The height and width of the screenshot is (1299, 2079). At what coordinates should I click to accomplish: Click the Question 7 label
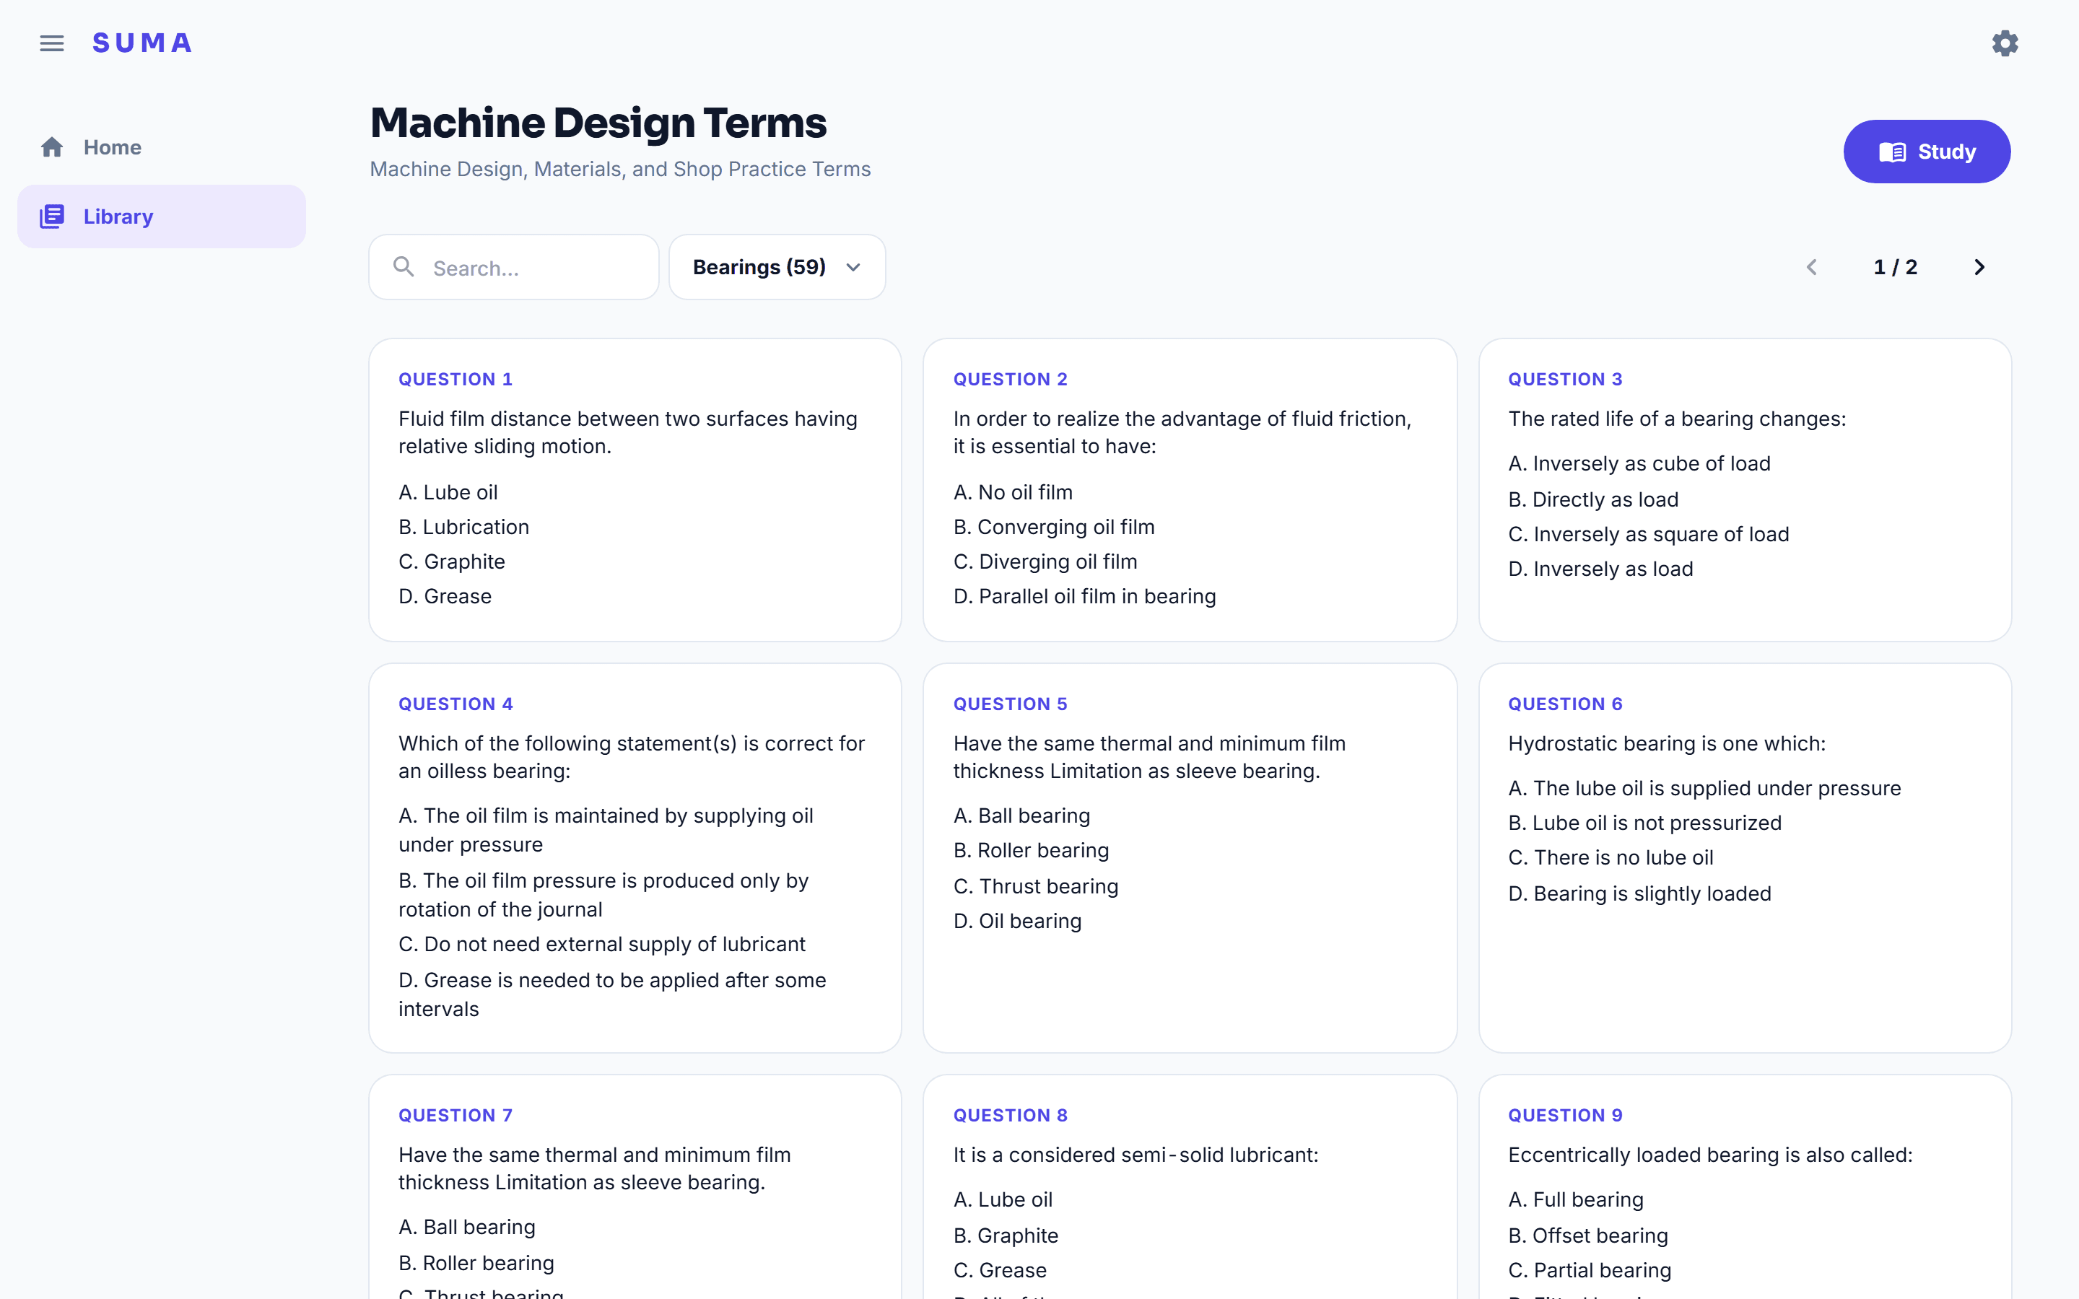[x=456, y=1115]
